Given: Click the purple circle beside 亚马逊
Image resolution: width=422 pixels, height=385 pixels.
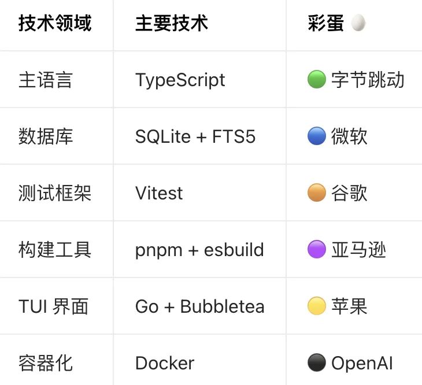Looking at the screenshot, I should [x=317, y=250].
